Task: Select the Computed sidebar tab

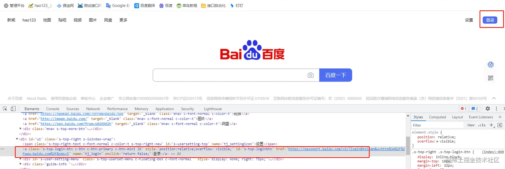Action: [437, 117]
